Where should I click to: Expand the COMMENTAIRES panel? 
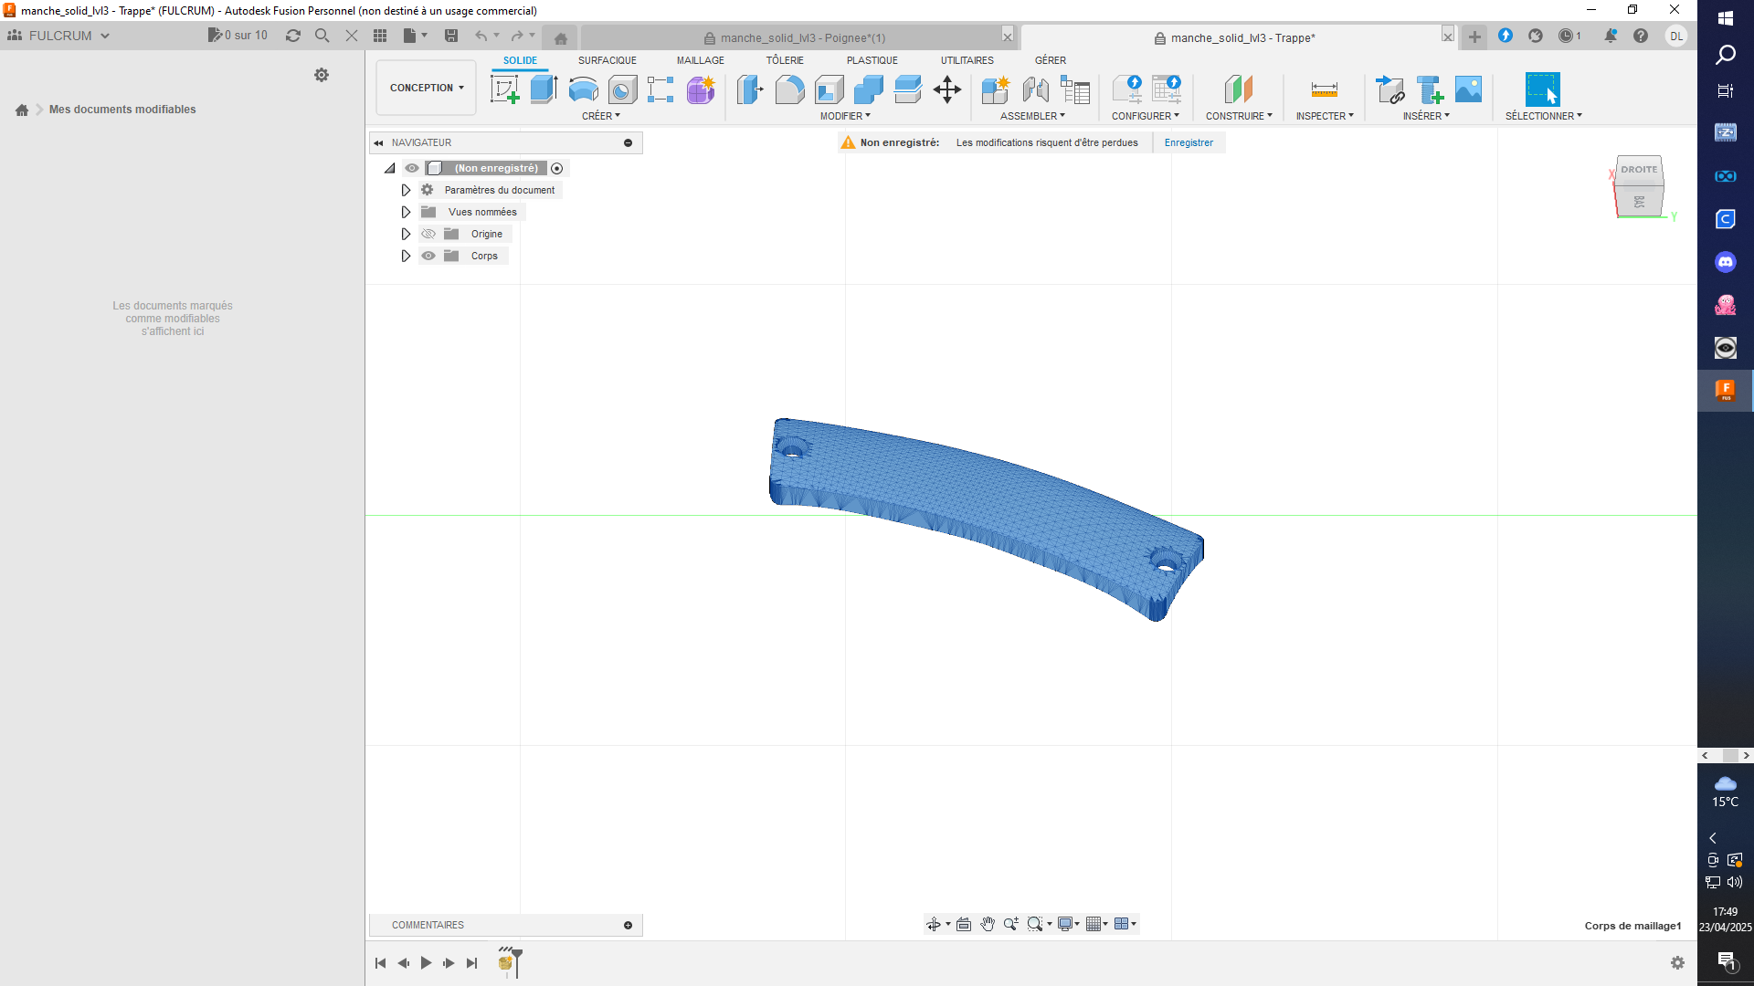[x=629, y=925]
